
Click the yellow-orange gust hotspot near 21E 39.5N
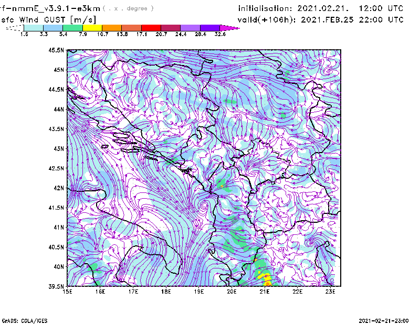266,279
